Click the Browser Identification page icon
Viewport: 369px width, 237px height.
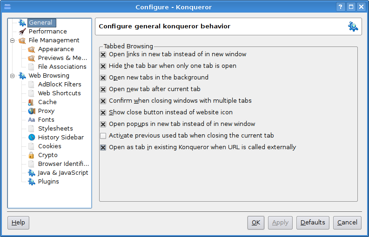(31, 164)
